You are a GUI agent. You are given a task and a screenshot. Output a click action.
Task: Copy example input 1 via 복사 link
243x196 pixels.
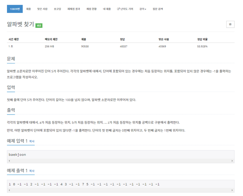pos(32,141)
